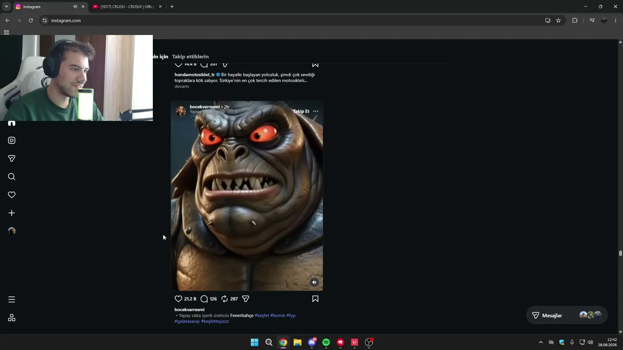
Task: Open Chrome profile avatar
Action: [604, 20]
